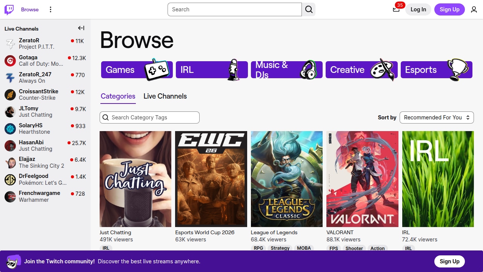
Task: Open the Just Chatting cover art
Action: (x=135, y=179)
